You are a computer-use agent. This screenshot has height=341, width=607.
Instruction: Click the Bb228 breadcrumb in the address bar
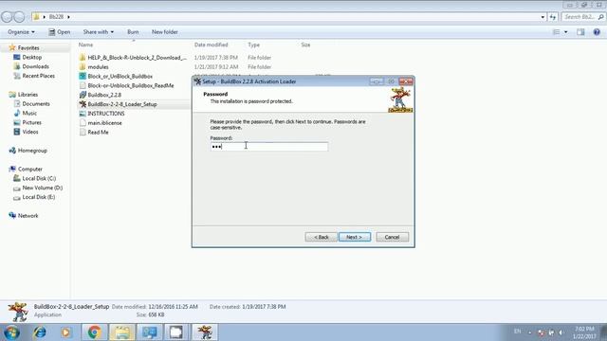[x=56, y=17]
